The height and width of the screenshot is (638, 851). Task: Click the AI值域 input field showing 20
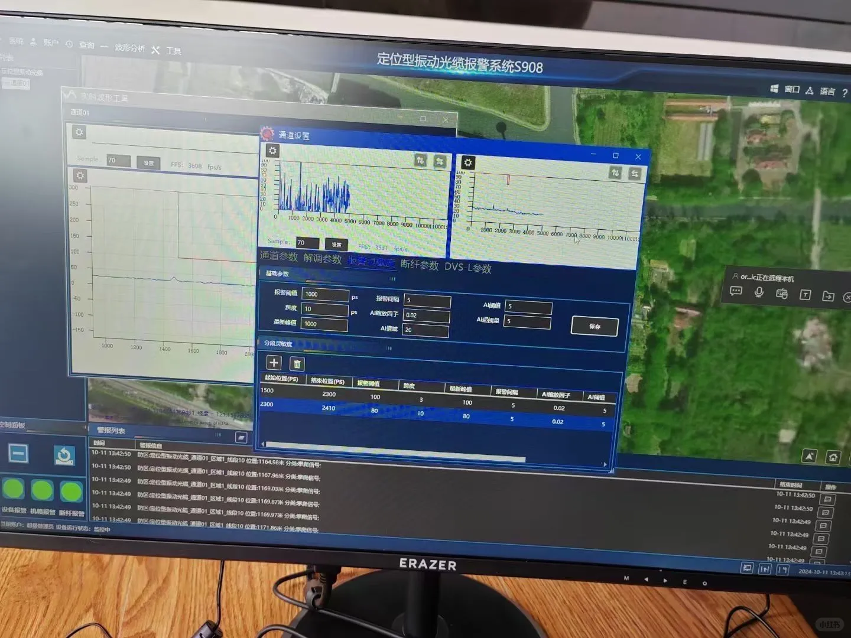425,330
